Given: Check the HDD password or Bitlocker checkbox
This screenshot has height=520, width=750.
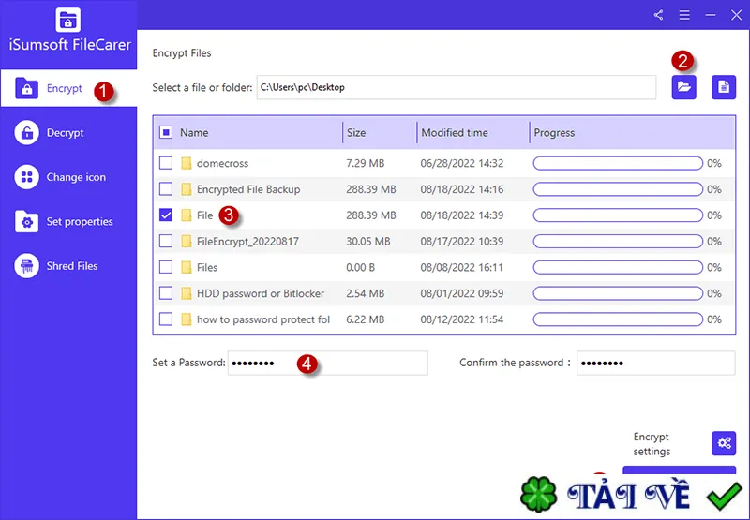Looking at the screenshot, I should click(x=166, y=293).
